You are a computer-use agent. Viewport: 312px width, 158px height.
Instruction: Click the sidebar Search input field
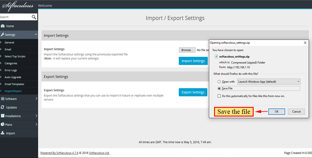click(16, 17)
